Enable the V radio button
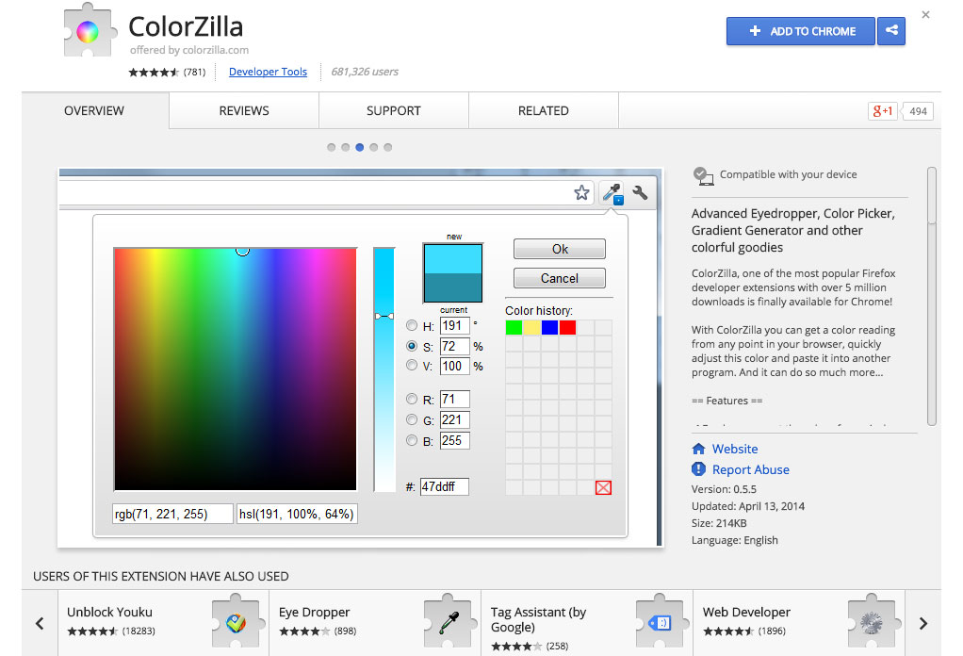963x656 pixels. [x=411, y=367]
